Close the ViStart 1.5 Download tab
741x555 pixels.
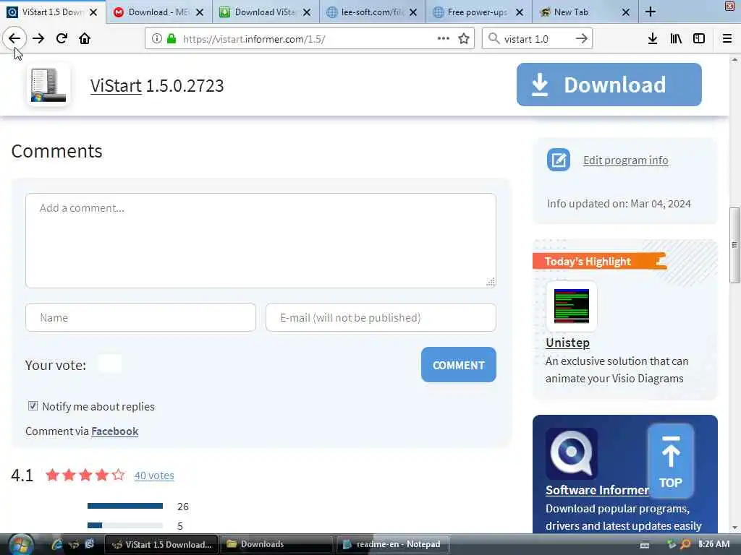coord(93,12)
